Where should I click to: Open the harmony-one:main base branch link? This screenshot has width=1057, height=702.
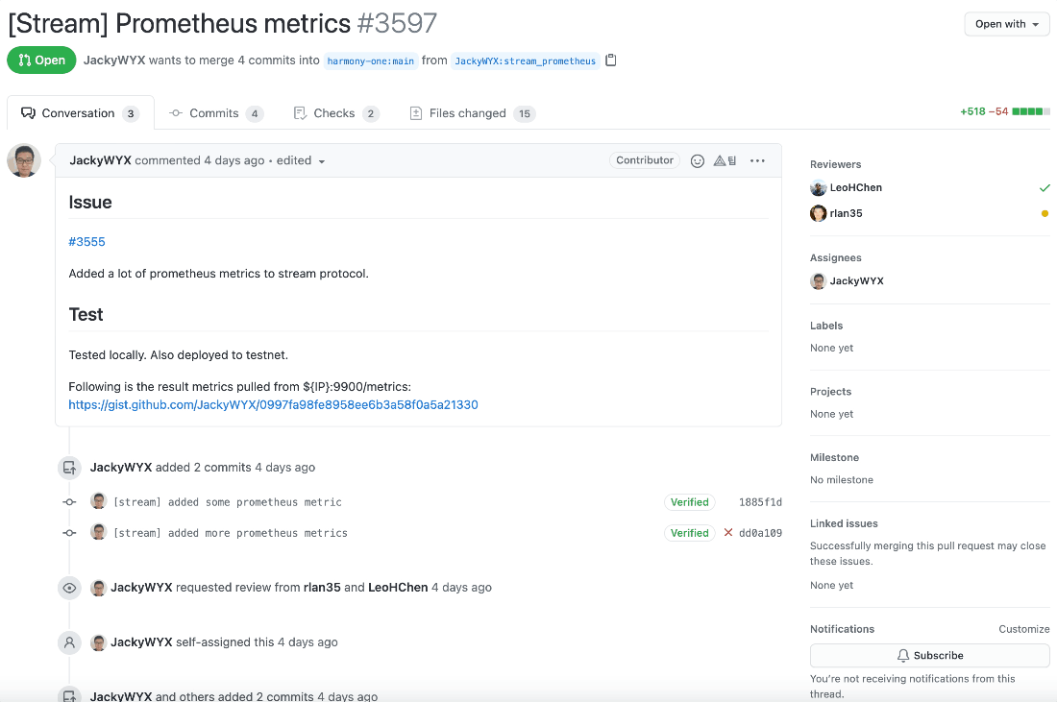(x=371, y=61)
